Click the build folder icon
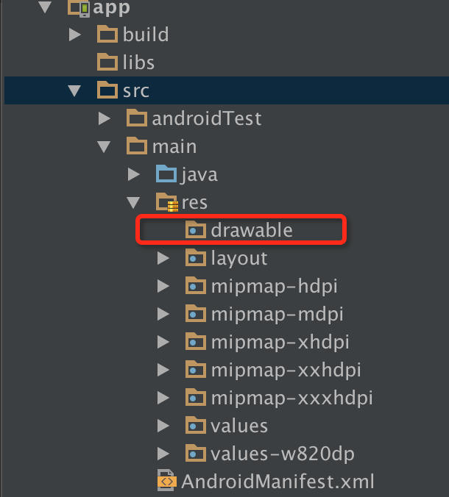This screenshot has height=497, width=449. 107,34
